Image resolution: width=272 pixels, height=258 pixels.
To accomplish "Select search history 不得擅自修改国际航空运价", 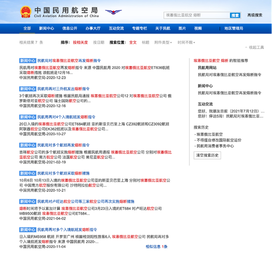I will [x=219, y=140].
